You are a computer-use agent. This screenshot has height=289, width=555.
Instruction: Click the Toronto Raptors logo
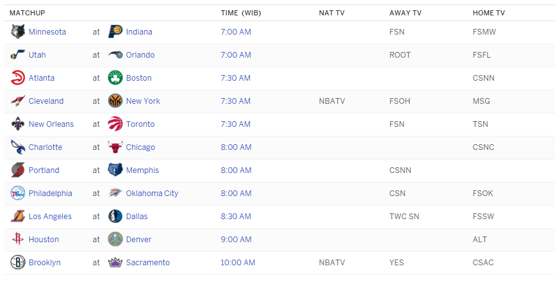click(x=115, y=124)
